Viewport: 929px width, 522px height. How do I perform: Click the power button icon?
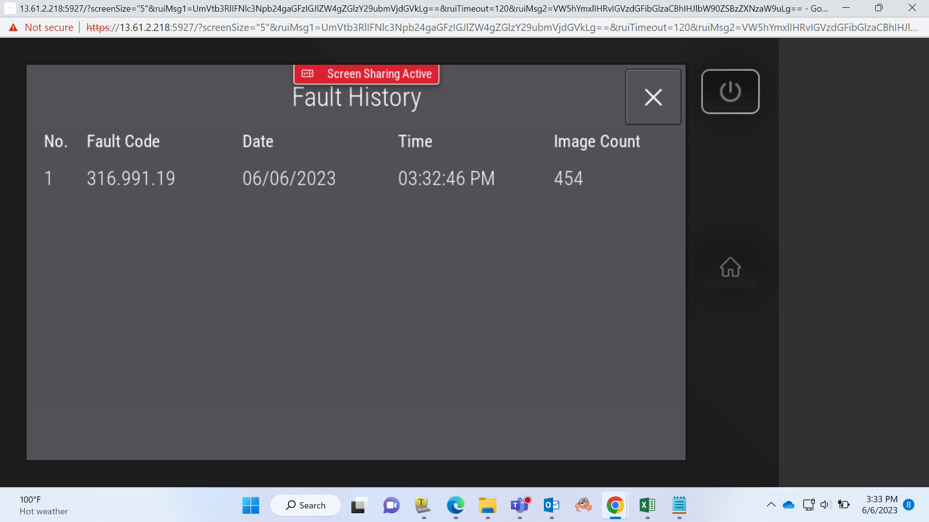[730, 92]
